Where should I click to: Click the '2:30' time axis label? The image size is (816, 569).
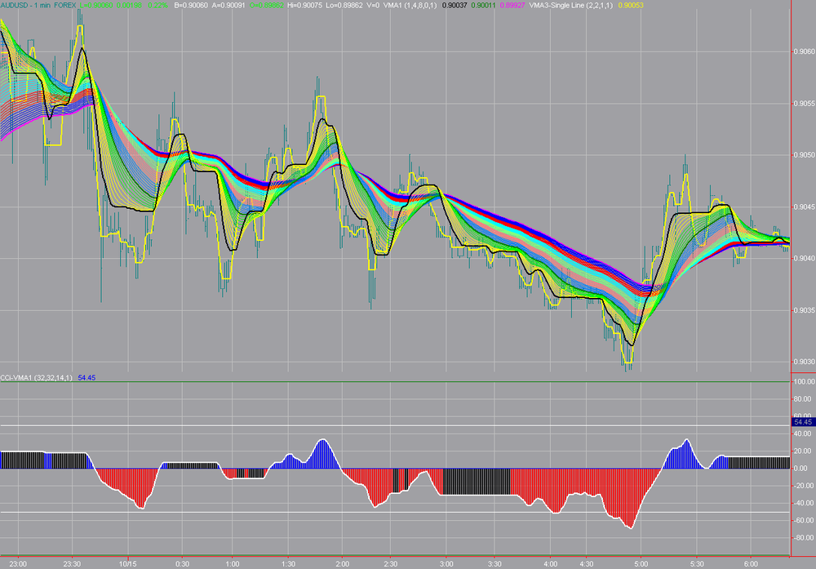pos(390,564)
